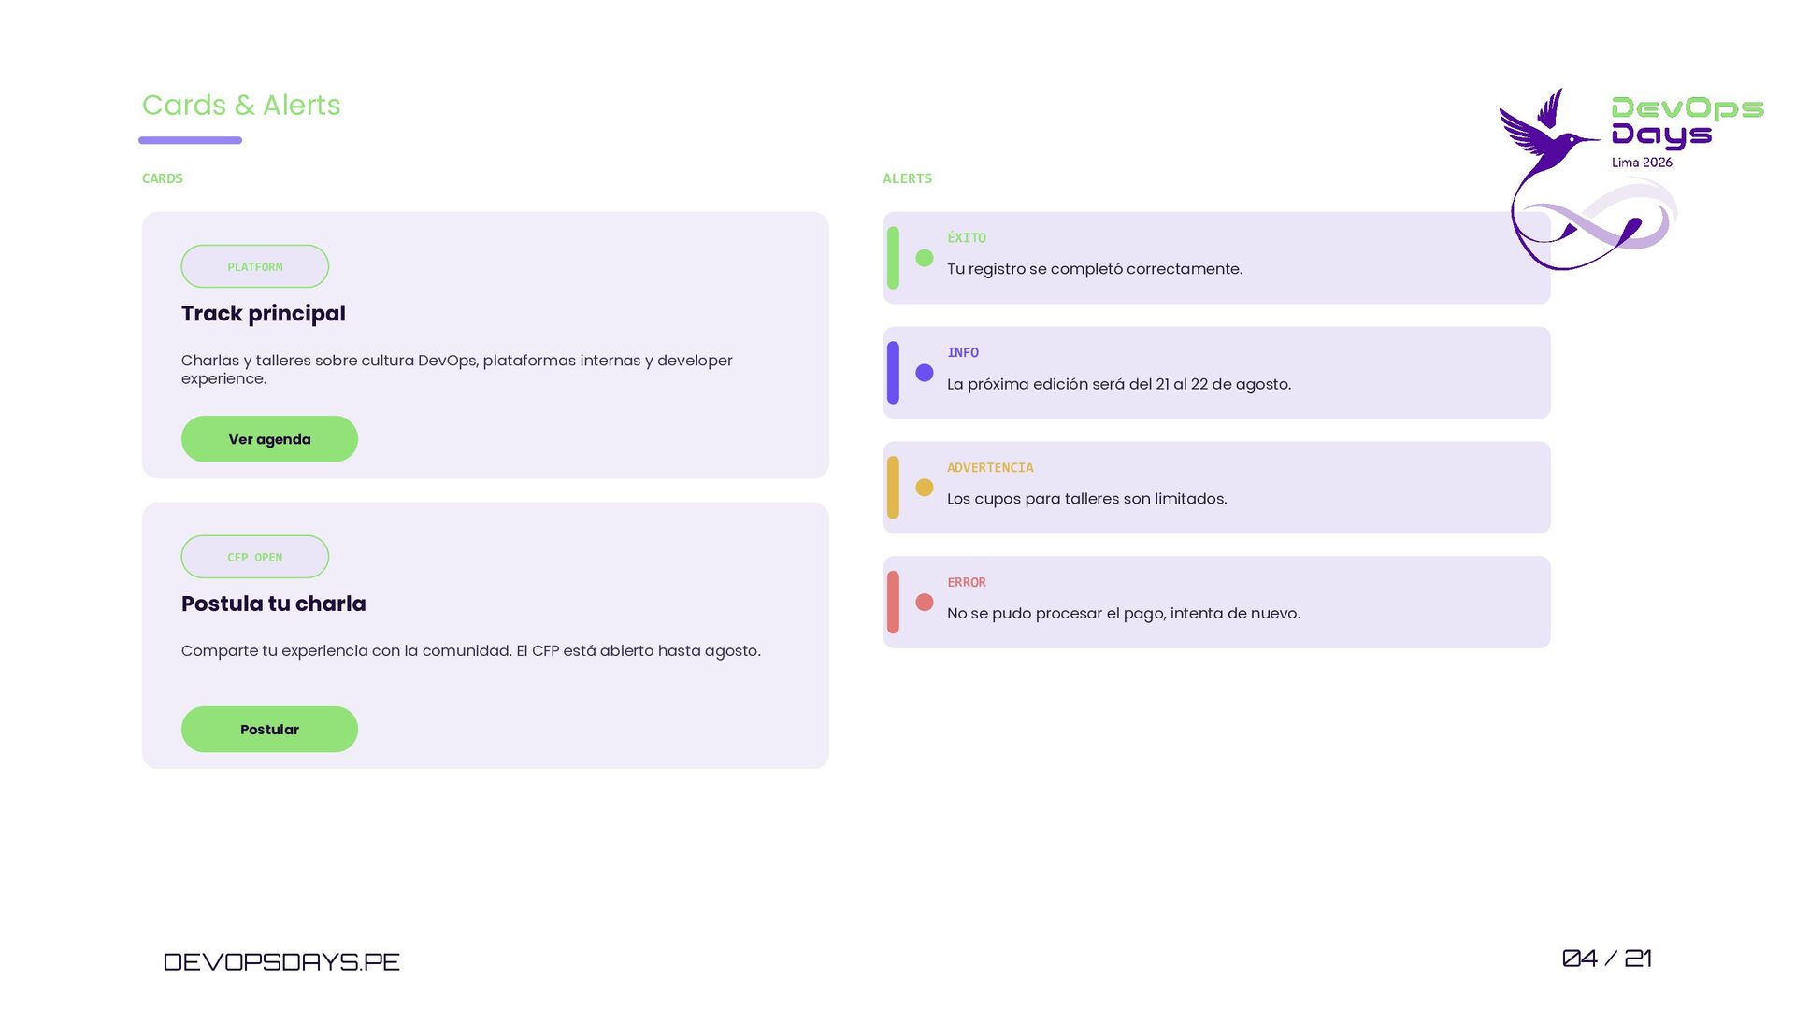The width and height of the screenshot is (1795, 1009).
Task: Open the Ver agenda button
Action: pyautogui.click(x=269, y=439)
